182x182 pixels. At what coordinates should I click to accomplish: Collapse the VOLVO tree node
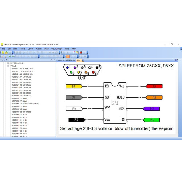pyautogui.click(x=8, y=66)
